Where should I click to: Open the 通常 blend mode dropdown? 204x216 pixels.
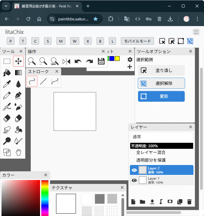tap(162, 137)
